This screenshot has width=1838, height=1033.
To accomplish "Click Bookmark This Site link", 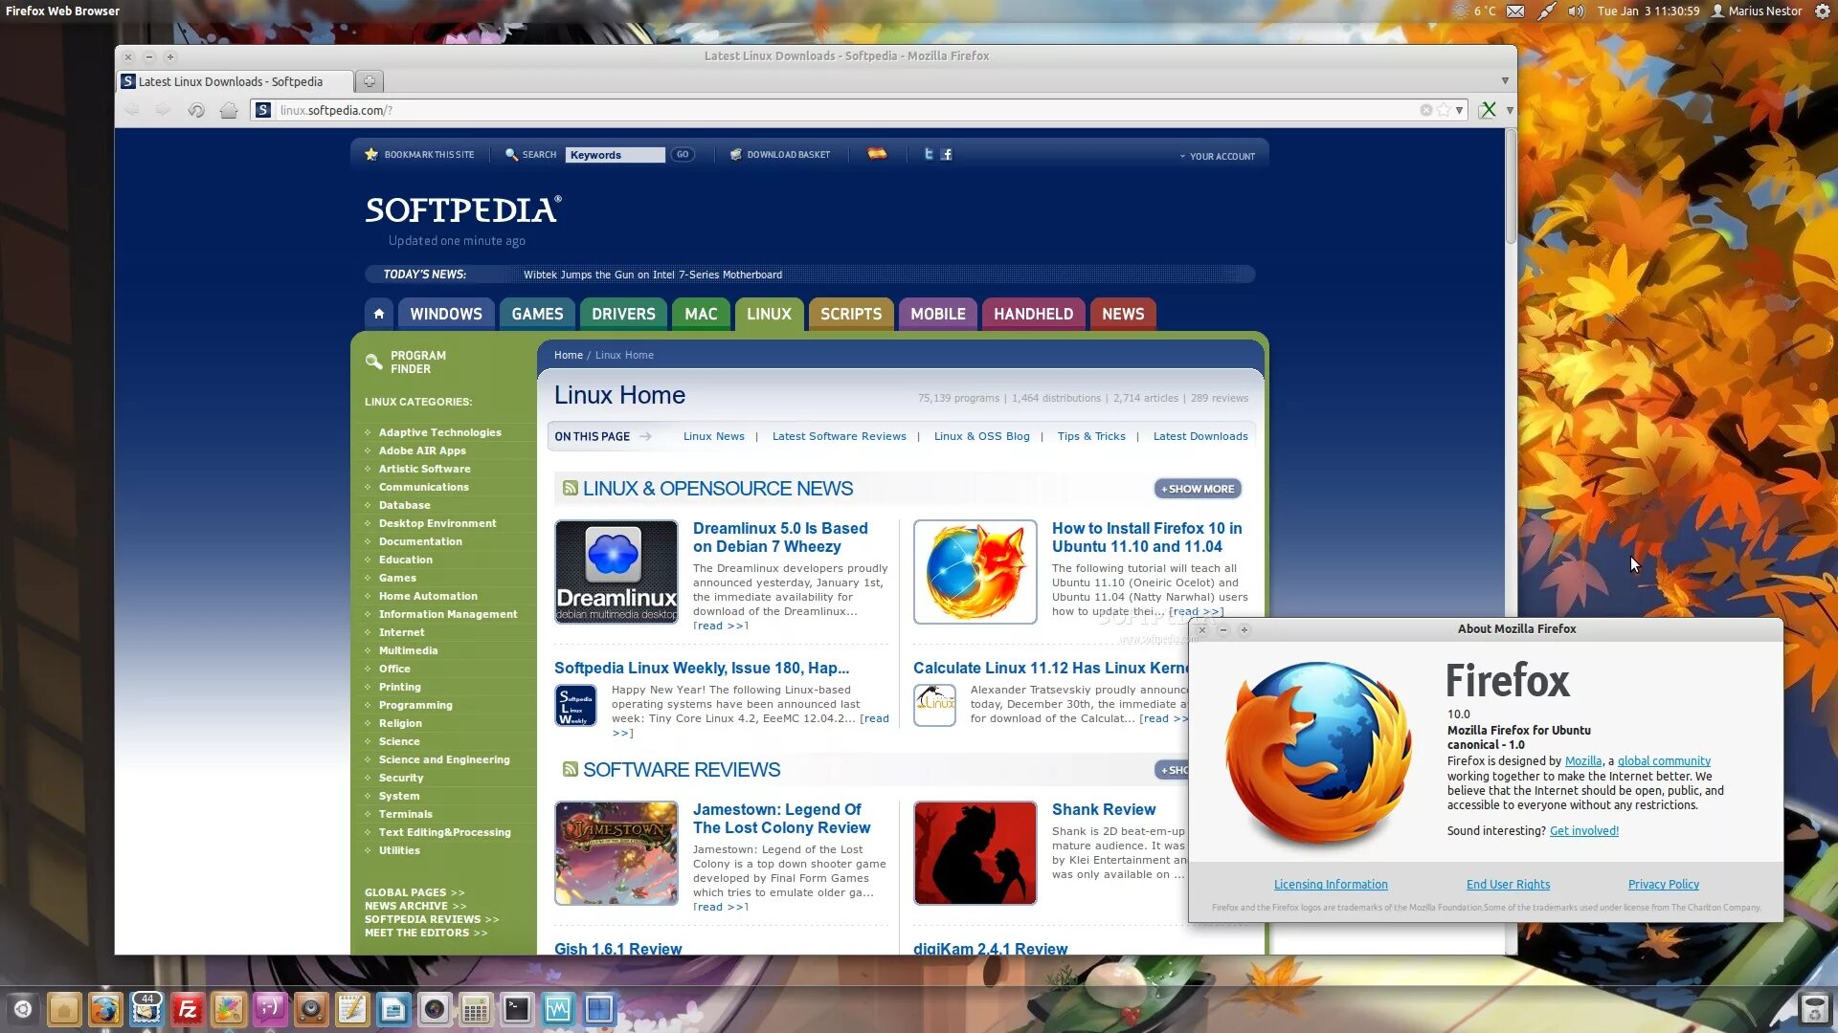I will click(419, 154).
